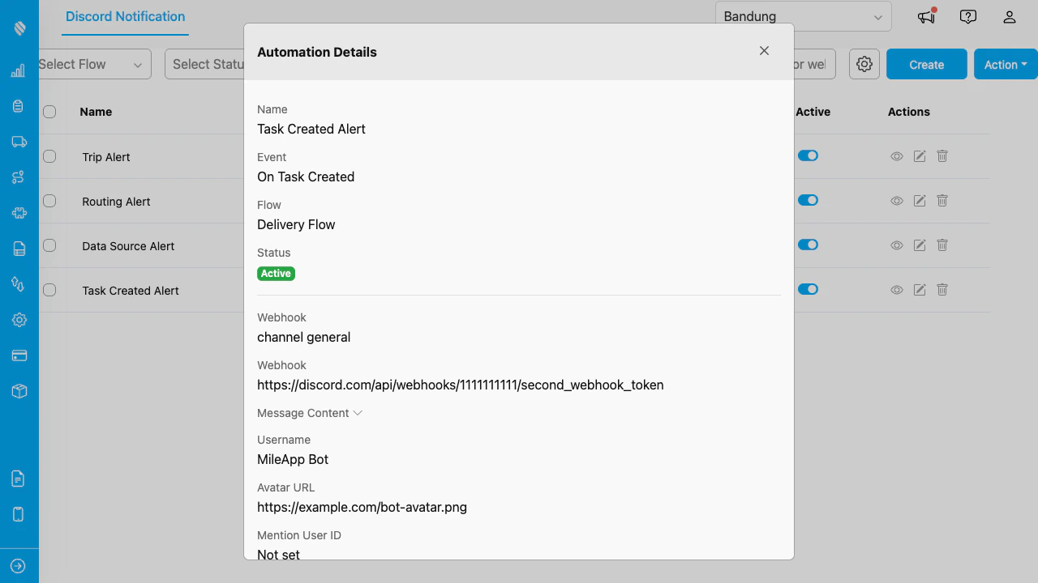The height and width of the screenshot is (583, 1038).
Task: Open the analytics bar chart sidebar icon
Action: pos(18,70)
